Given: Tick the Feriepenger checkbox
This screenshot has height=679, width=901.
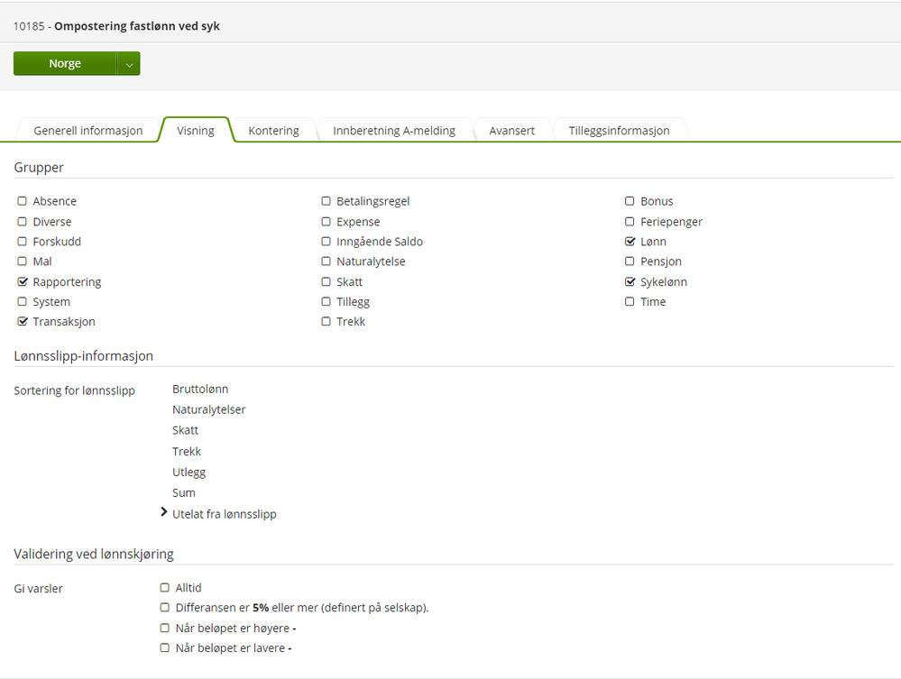Looking at the screenshot, I should (630, 221).
